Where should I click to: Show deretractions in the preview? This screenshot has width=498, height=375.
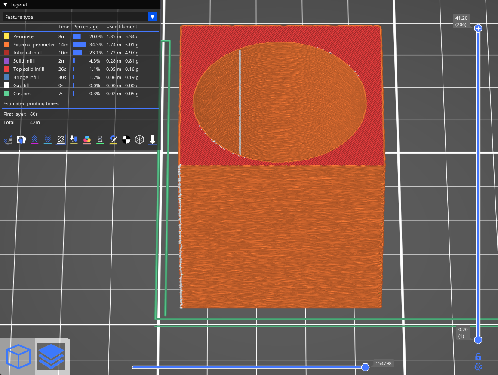(x=48, y=139)
